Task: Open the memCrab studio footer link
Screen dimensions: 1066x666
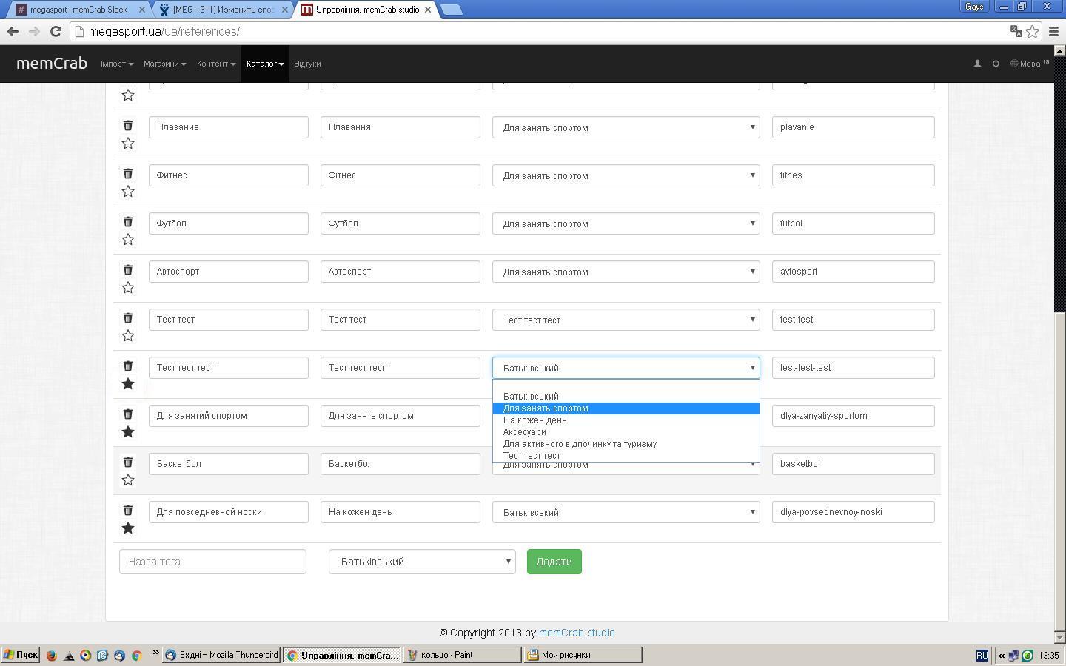Action: (x=576, y=633)
